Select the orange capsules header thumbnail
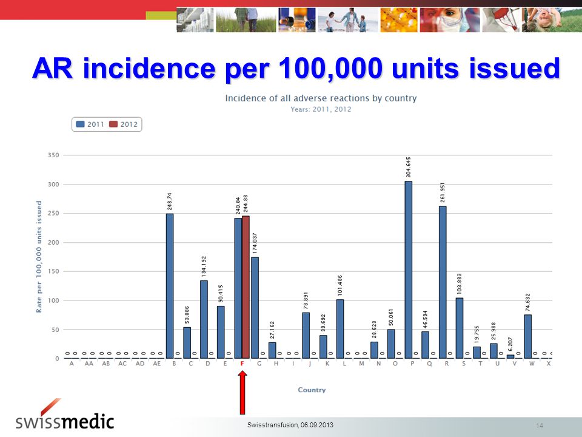The image size is (582, 437). [399, 19]
